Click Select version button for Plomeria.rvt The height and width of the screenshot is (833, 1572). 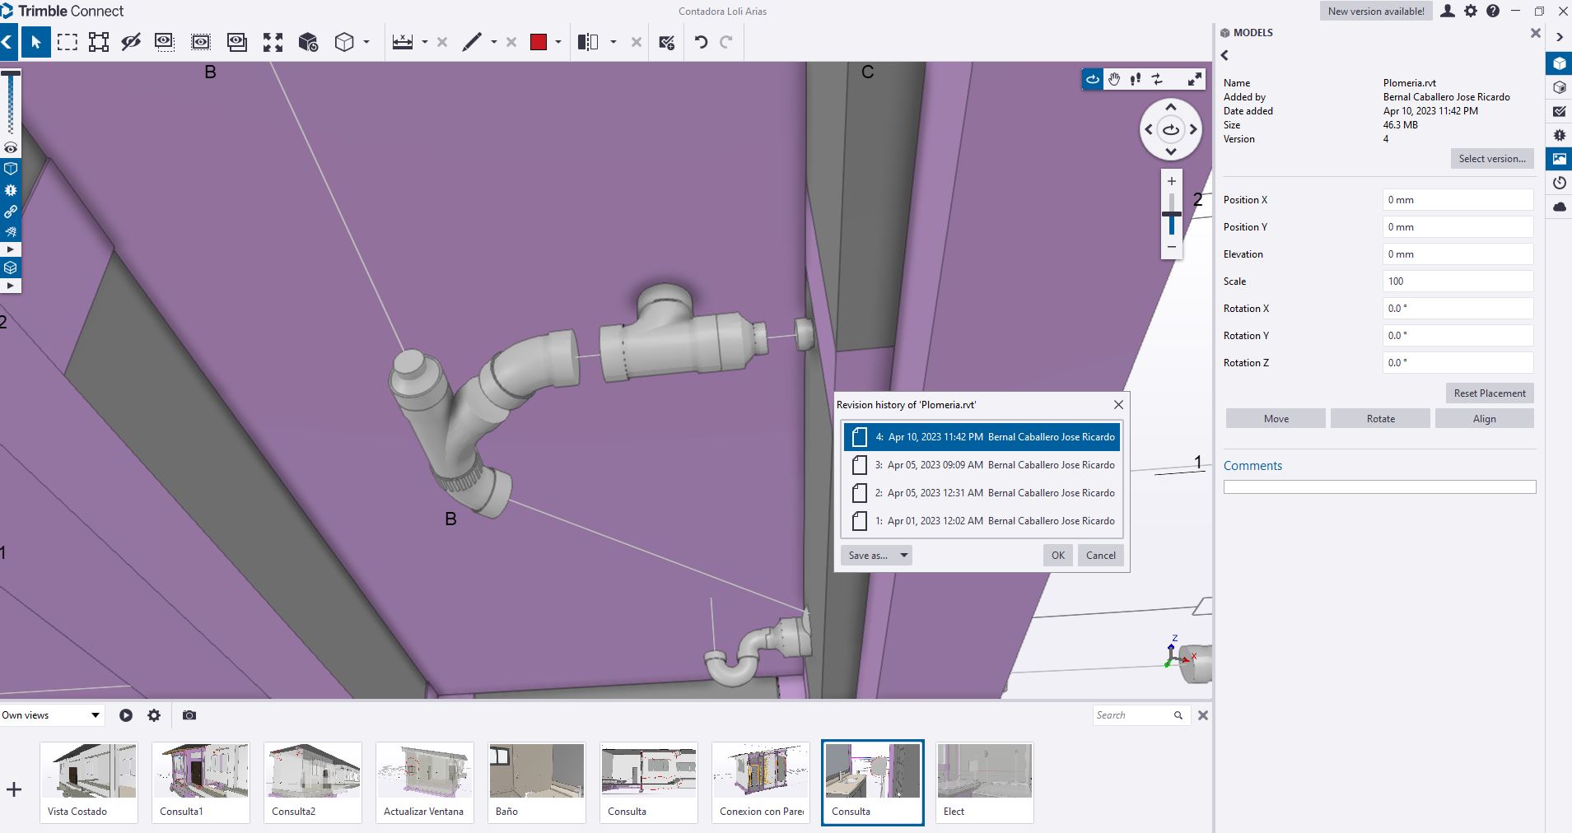1491,158
